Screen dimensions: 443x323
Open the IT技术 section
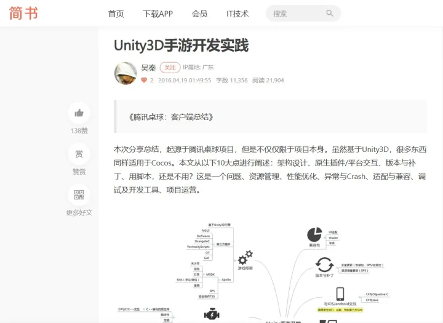click(237, 14)
